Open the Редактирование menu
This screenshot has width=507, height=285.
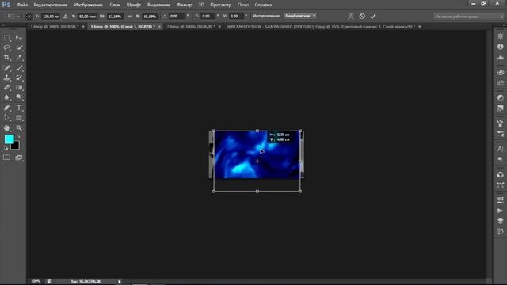[51, 5]
